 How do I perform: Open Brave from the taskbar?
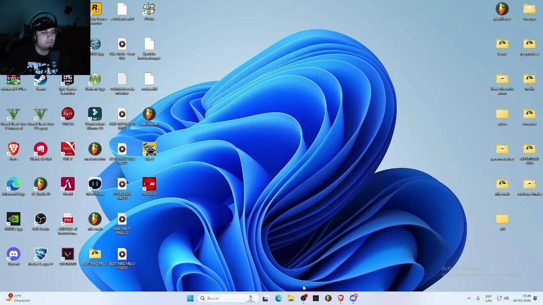click(x=341, y=298)
